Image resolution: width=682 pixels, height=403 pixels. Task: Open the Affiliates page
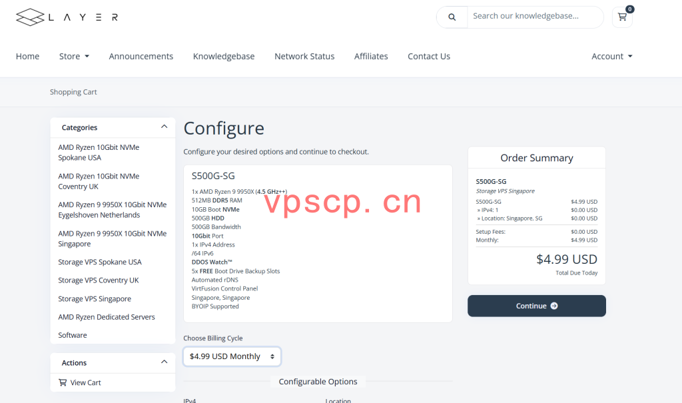pyautogui.click(x=371, y=56)
